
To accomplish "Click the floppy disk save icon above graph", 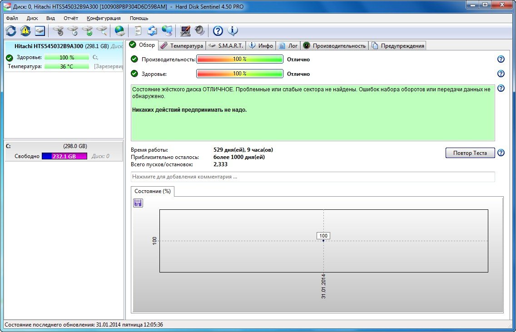I will tap(138, 203).
